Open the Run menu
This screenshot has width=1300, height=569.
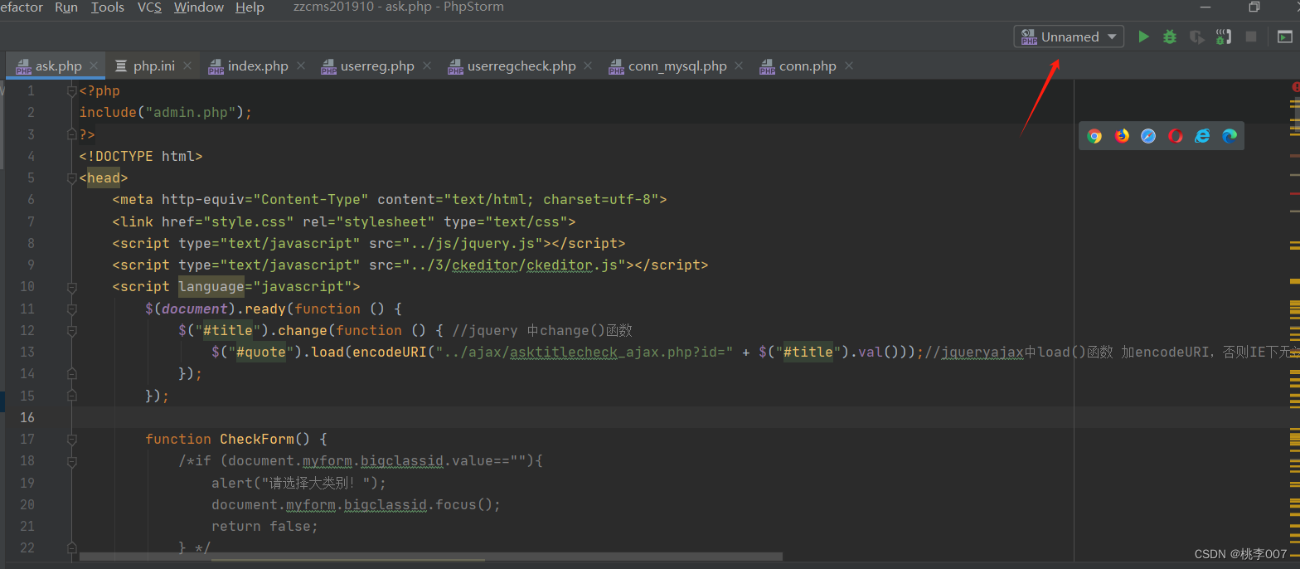click(x=66, y=7)
